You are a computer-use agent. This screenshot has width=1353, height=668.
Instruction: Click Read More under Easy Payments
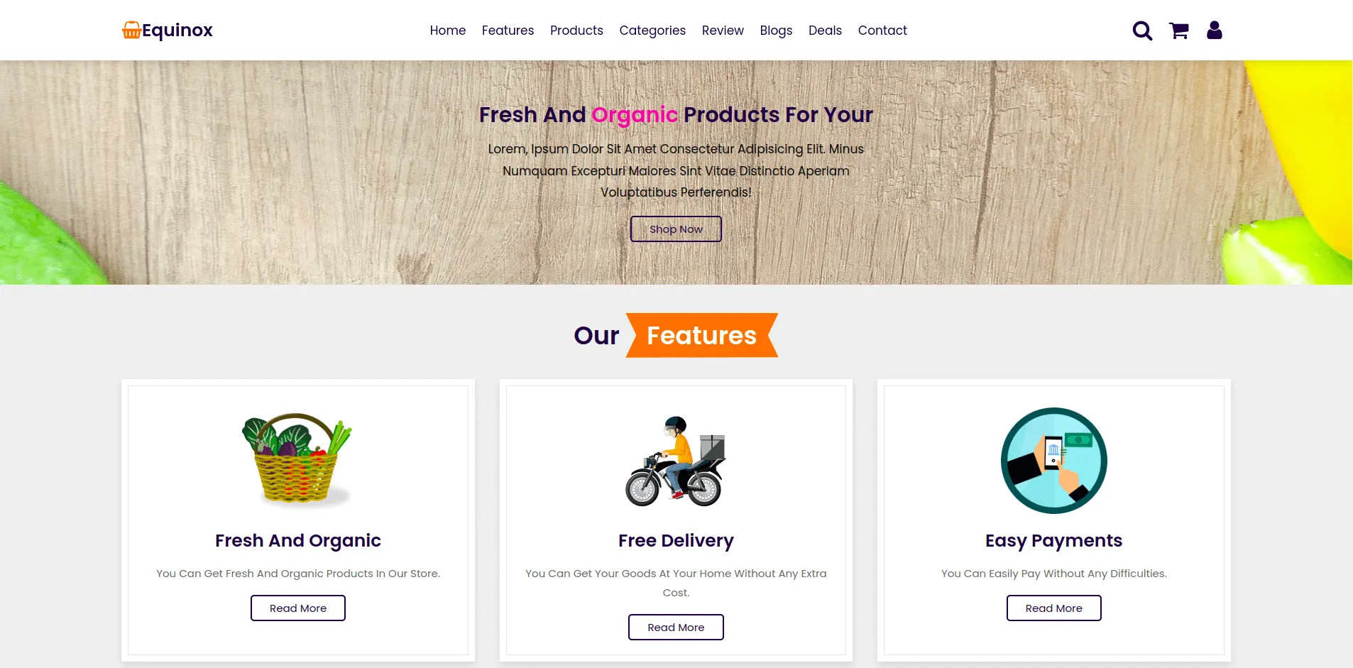(1053, 608)
